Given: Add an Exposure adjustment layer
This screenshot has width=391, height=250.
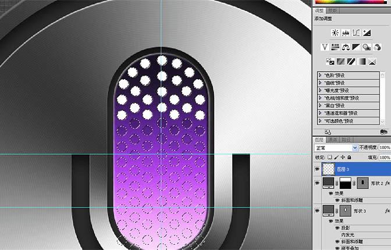Looking at the screenshot, I should click(367, 33).
